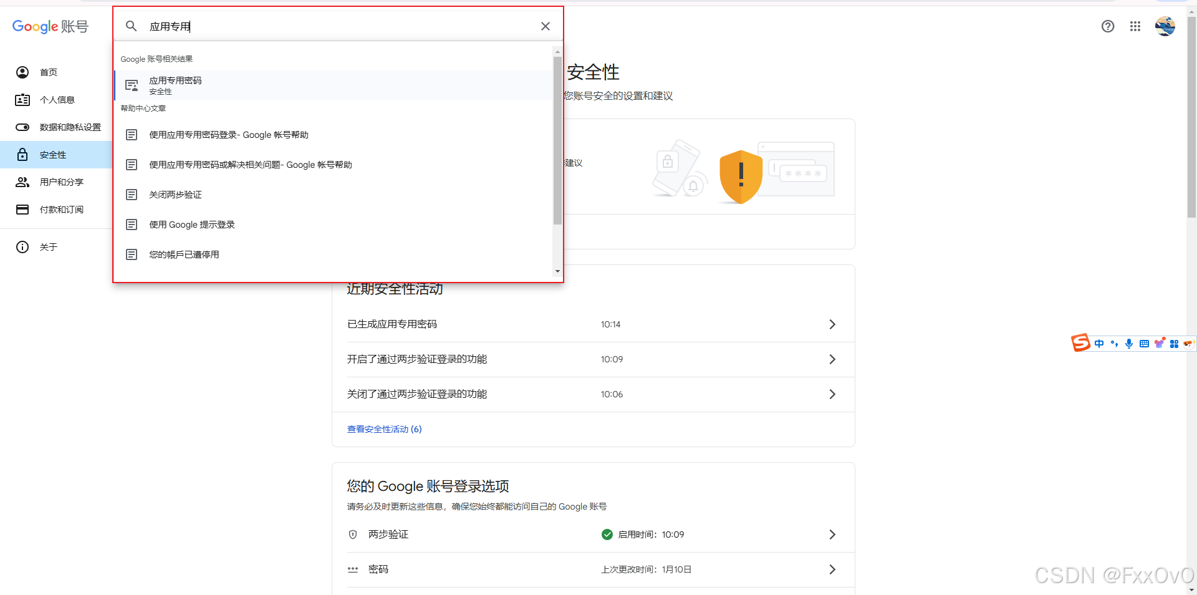Open the 您的帳戶已遭停用 article
Image resolution: width=1197 pixels, height=595 pixels.
coord(334,254)
